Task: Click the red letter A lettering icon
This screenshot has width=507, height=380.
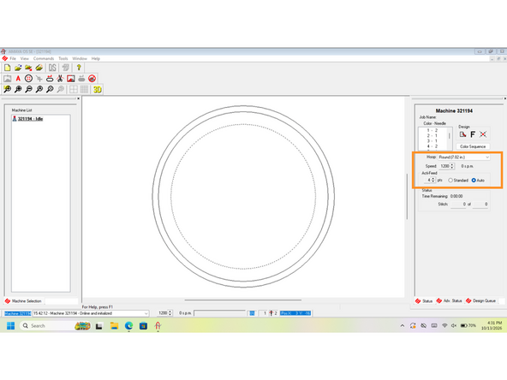Action: (18, 79)
